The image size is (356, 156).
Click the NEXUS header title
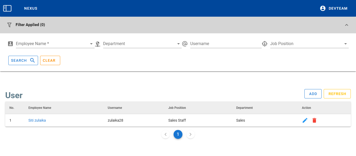[x=31, y=8]
